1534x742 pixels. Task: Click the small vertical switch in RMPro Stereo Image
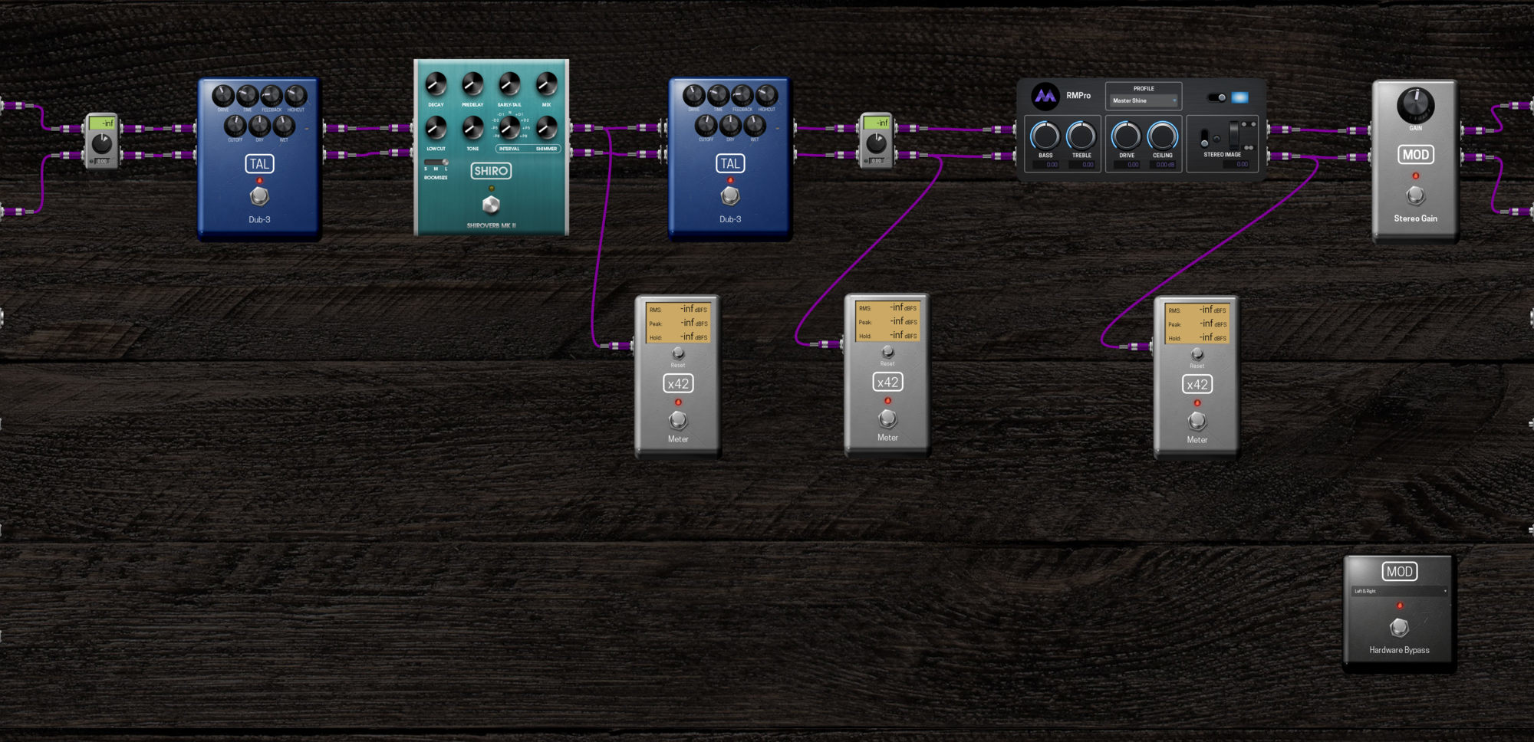point(1204,139)
